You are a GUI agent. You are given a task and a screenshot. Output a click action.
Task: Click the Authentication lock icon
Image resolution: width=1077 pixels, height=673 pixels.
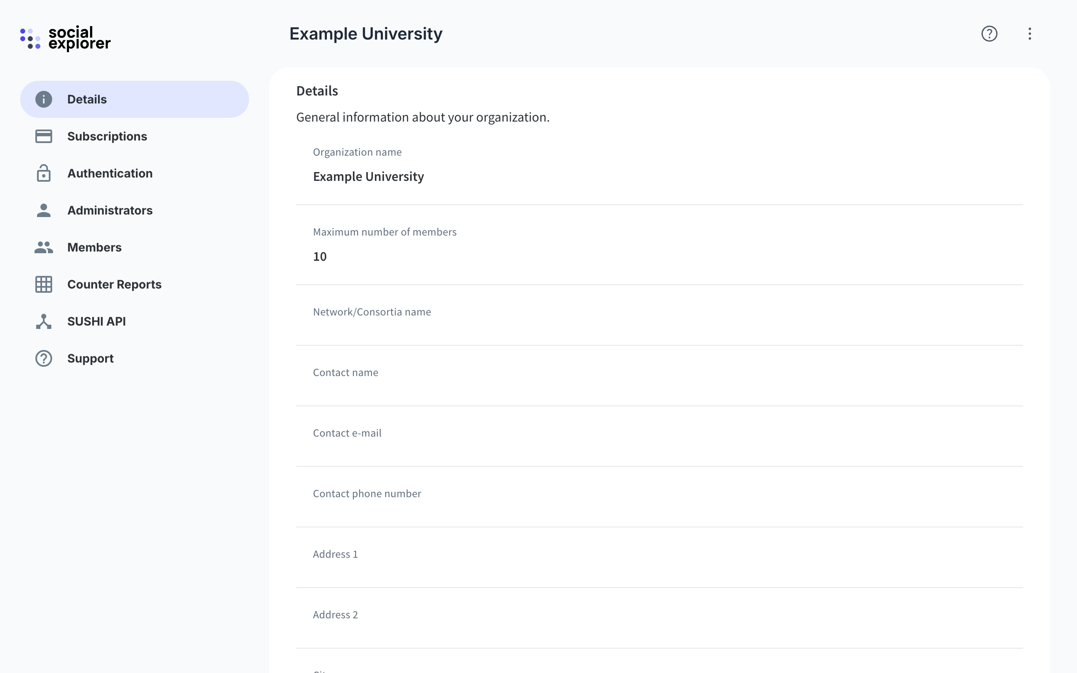click(44, 173)
